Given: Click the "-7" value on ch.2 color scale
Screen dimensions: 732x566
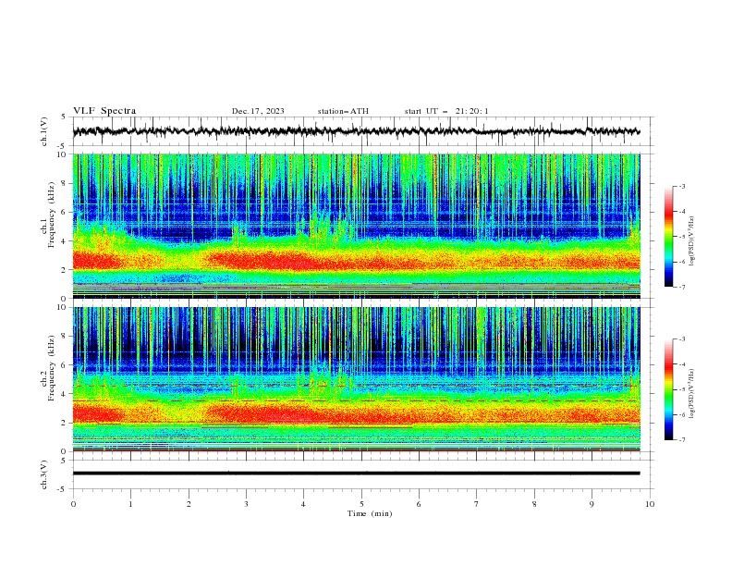Looking at the screenshot, I should 682,440.
